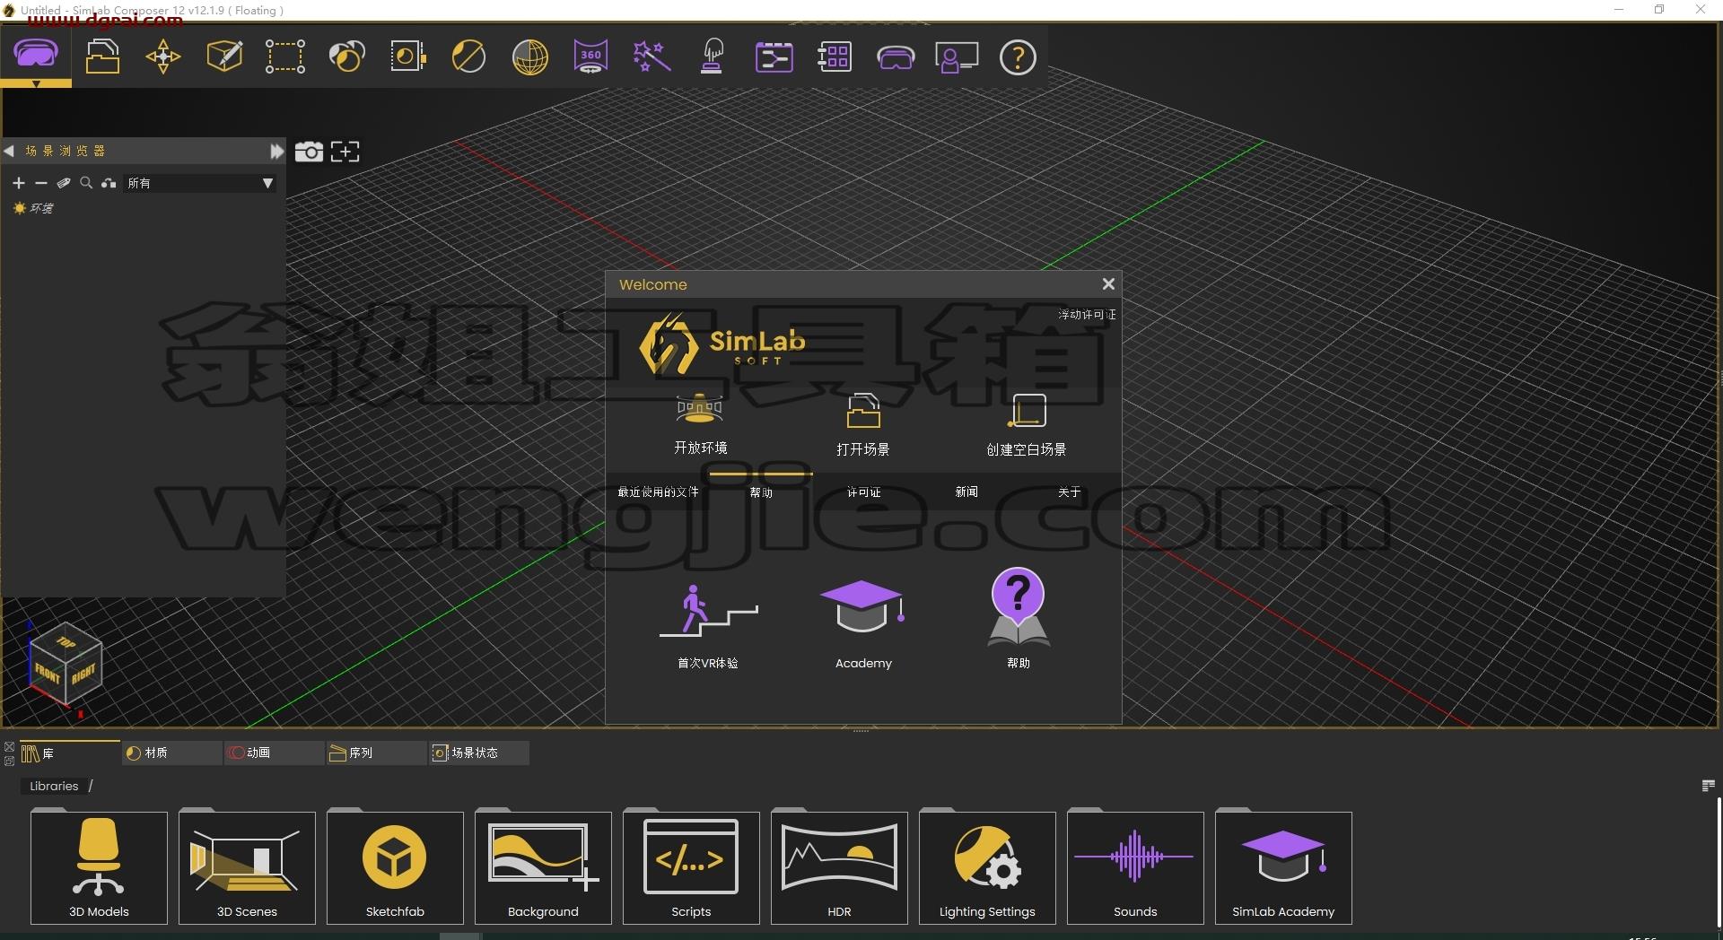The width and height of the screenshot is (1723, 940).
Task: Select the FRONT face of the view cube
Action: pyautogui.click(x=48, y=672)
